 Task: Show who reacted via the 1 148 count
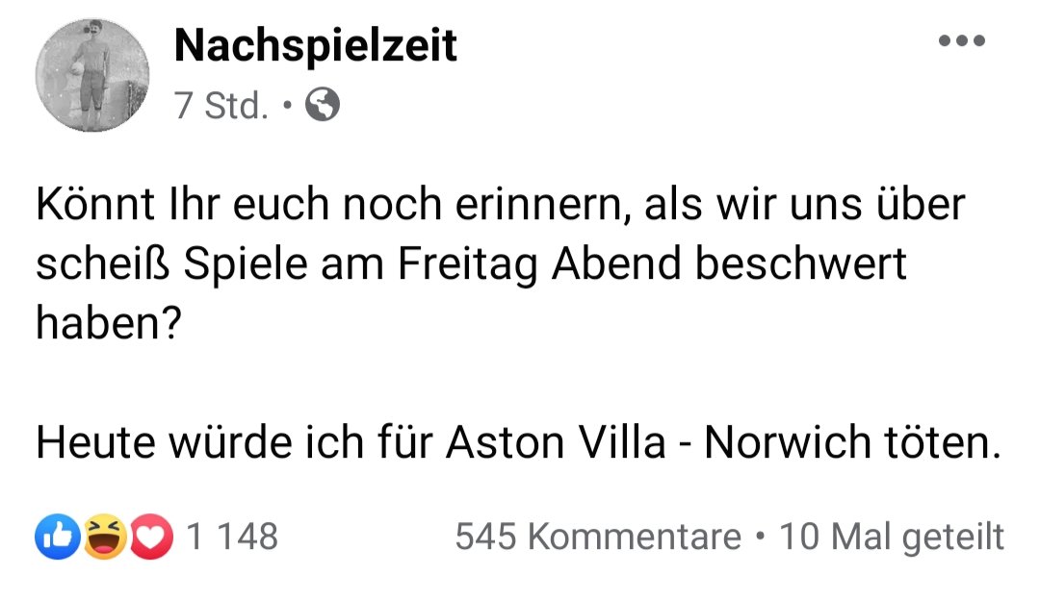point(231,537)
